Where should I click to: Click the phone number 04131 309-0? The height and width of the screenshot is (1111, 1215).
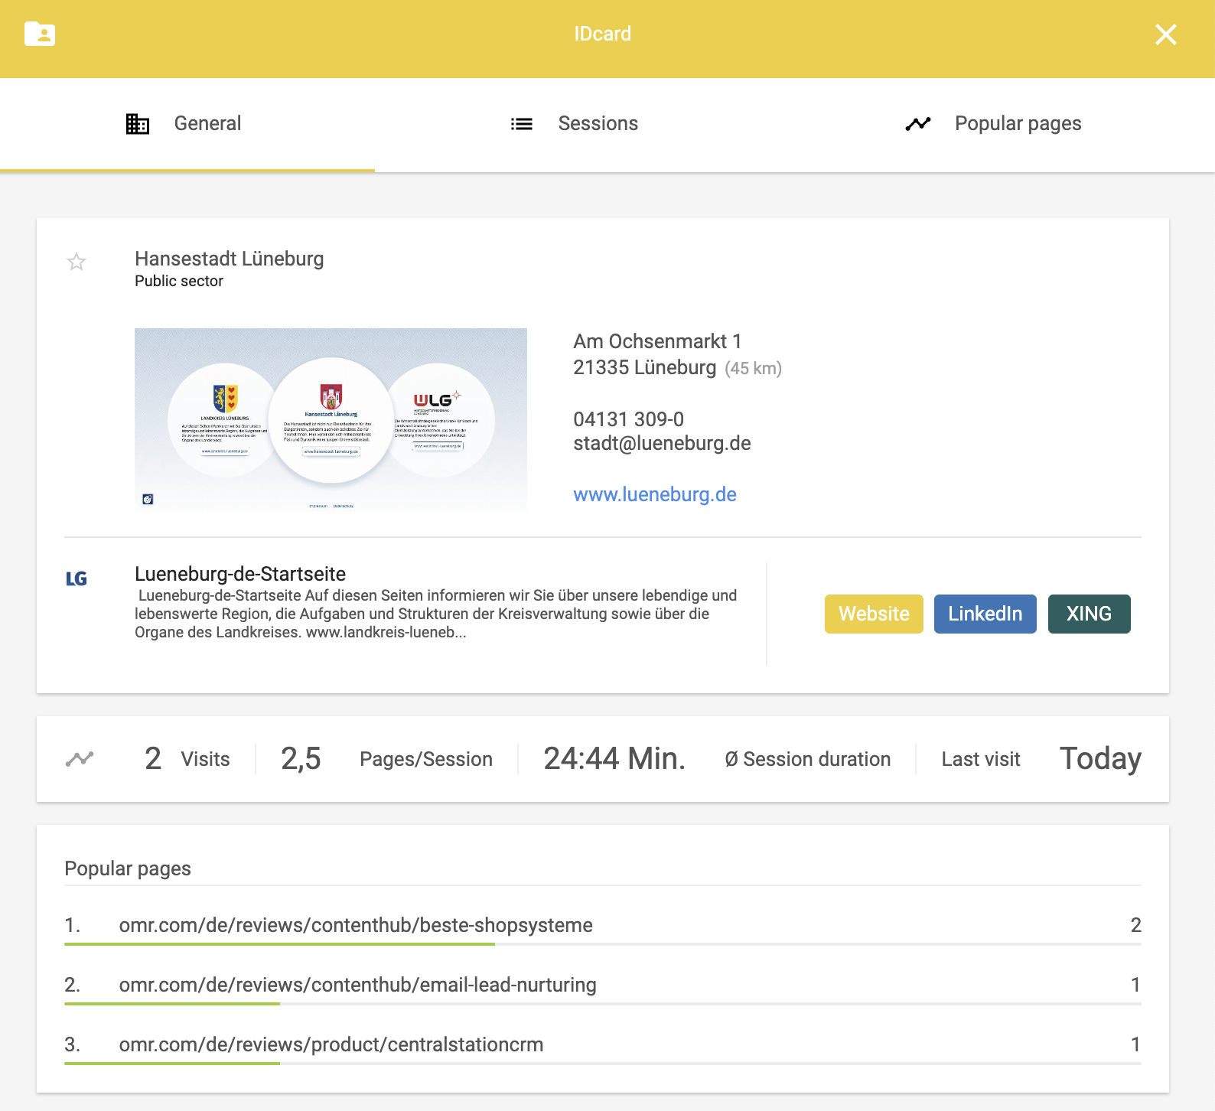[629, 419]
